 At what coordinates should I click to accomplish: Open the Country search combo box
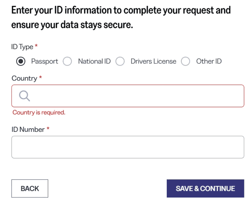point(128,96)
